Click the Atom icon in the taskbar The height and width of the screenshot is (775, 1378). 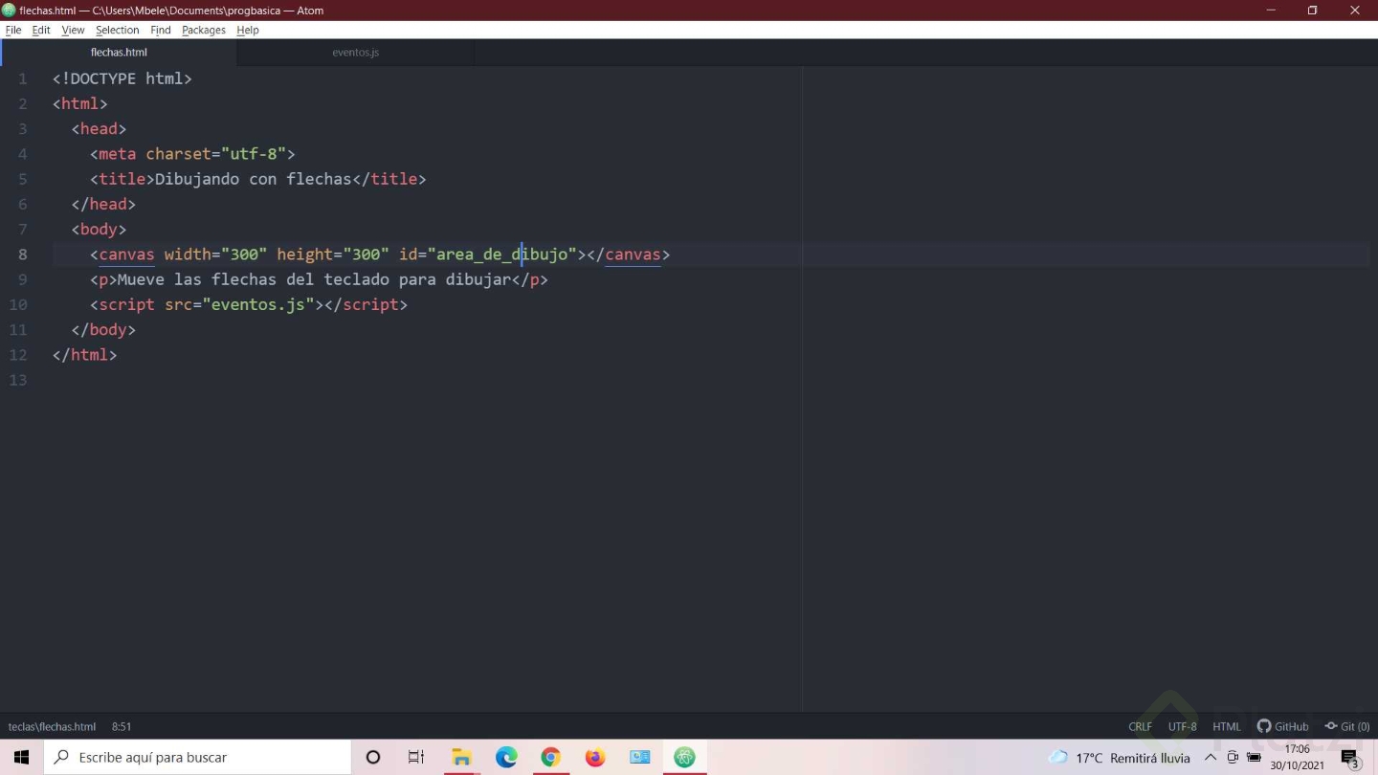[x=684, y=757]
